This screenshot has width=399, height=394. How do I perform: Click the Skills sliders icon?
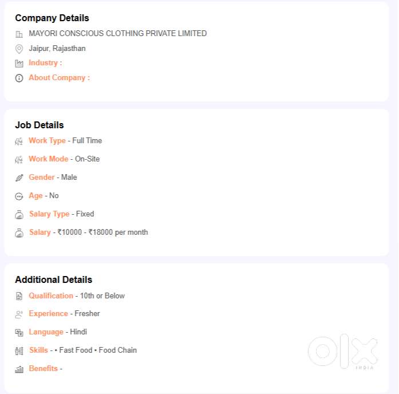[x=19, y=351]
